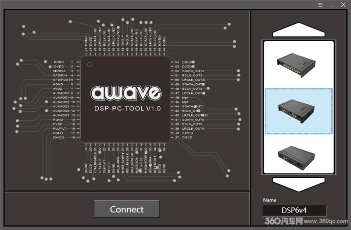The width and height of the screenshot is (351, 230).
Task: Click the AUXADC0 pin label
Action: click(61, 93)
